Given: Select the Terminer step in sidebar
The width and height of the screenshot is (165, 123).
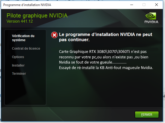Looking at the screenshot, I should coord(19,74).
